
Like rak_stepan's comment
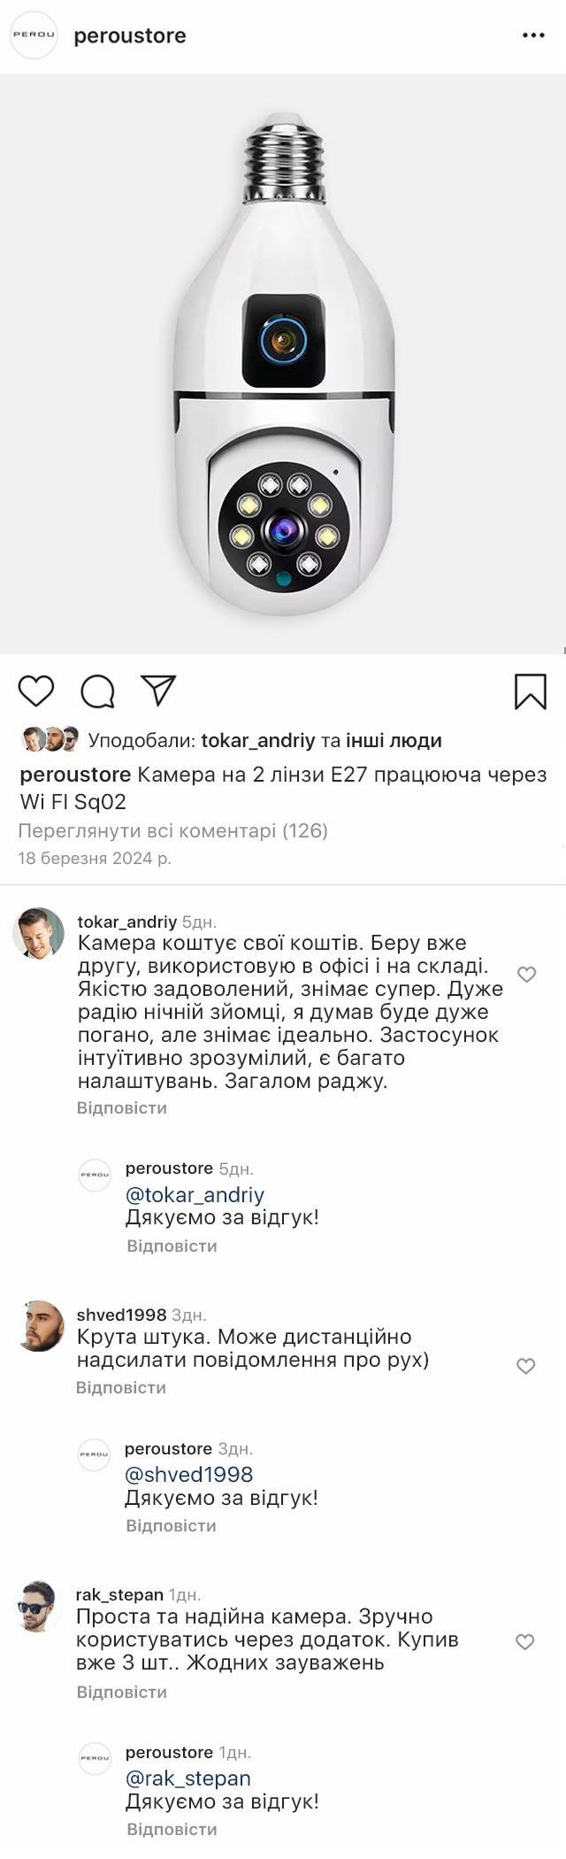(525, 1642)
